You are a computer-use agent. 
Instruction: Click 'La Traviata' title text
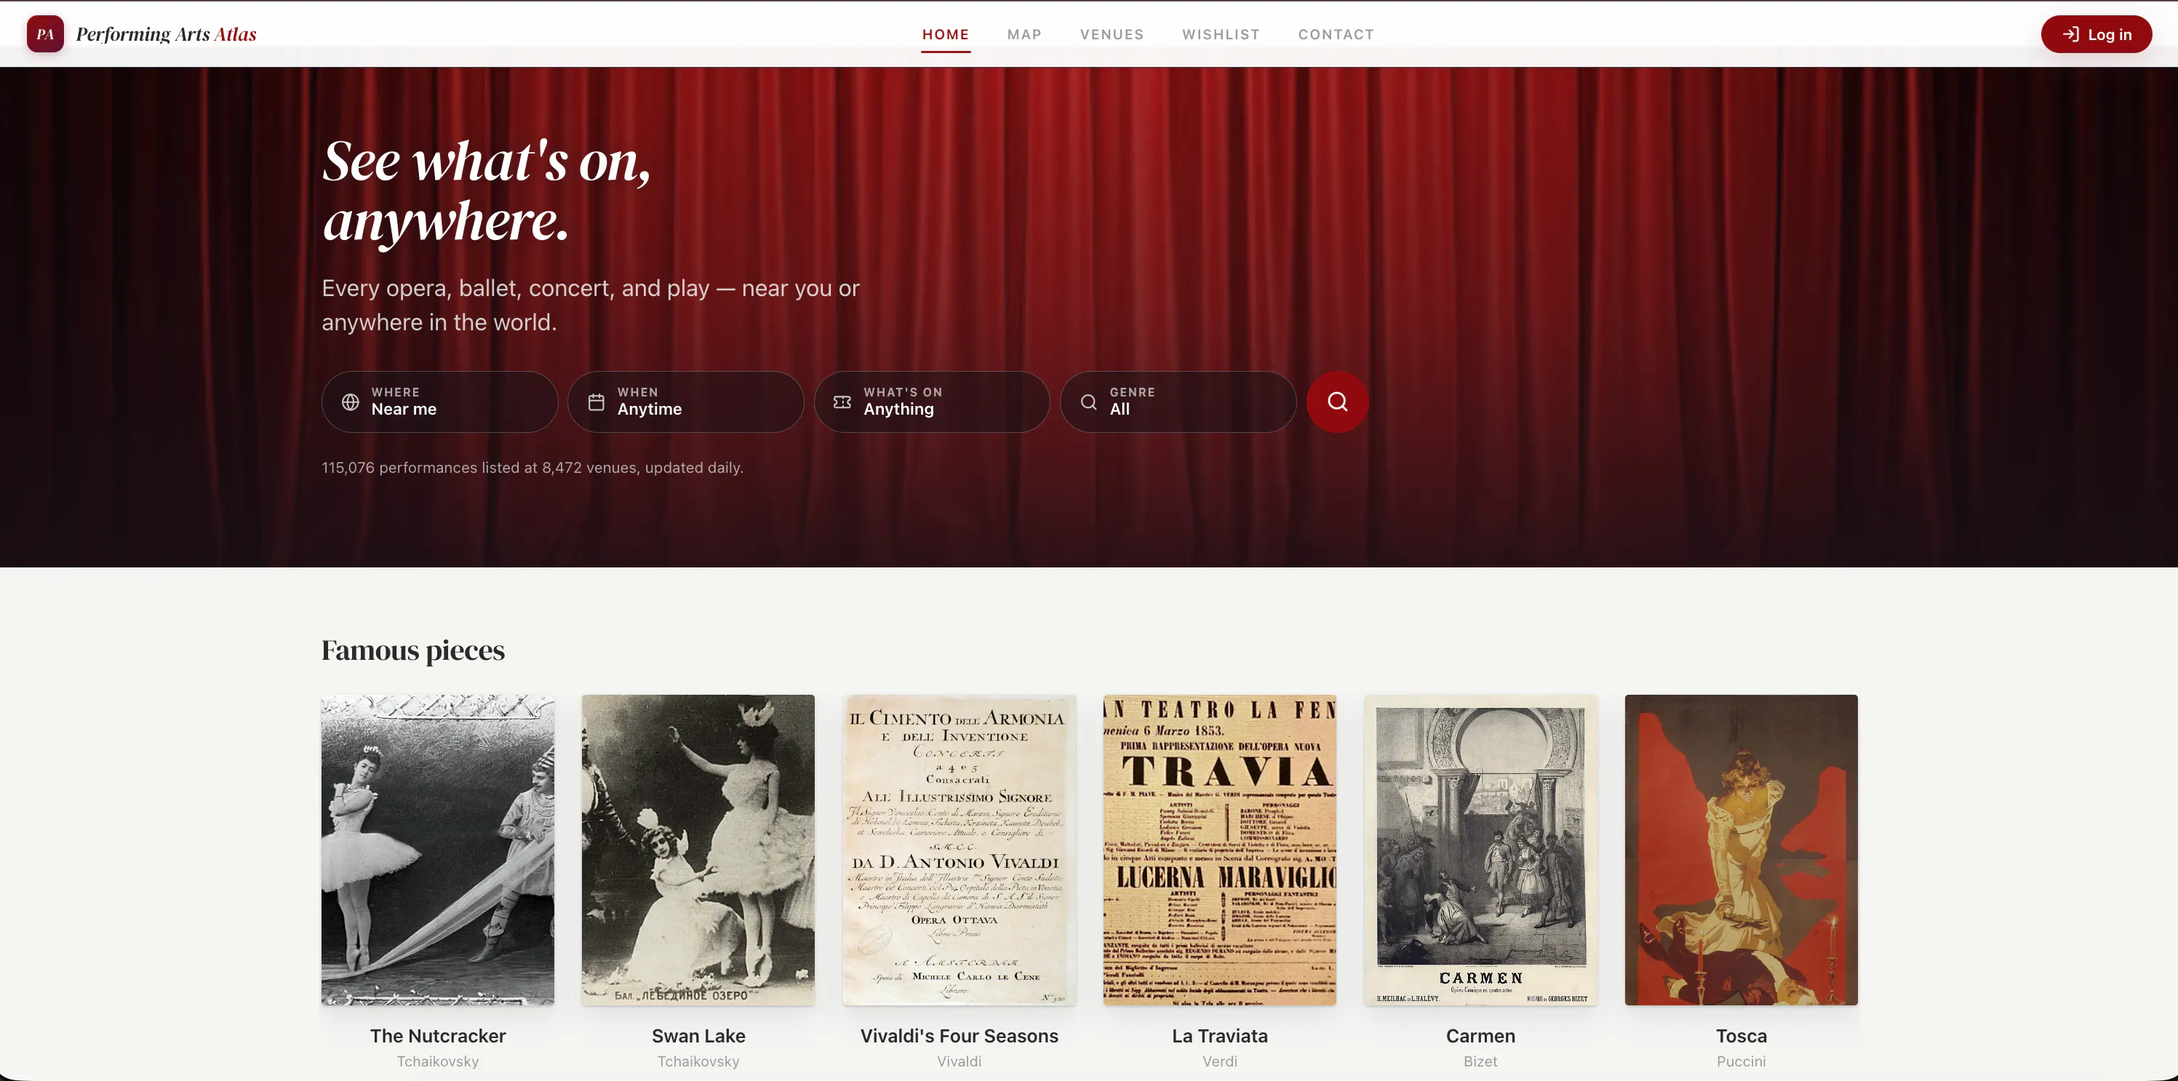(1220, 1035)
